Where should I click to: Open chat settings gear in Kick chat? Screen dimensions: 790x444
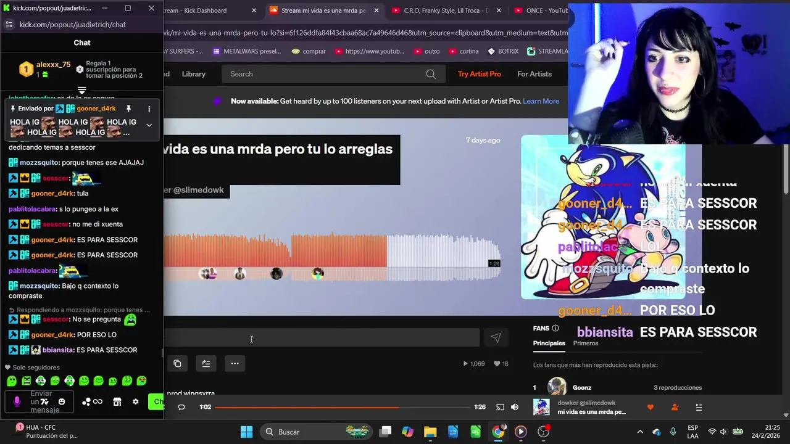pos(136,401)
